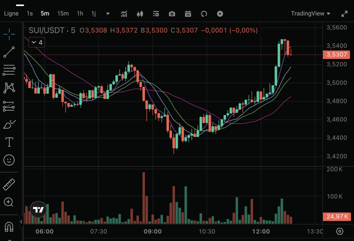
Task: Open the compare symbols tool
Action: [140, 14]
